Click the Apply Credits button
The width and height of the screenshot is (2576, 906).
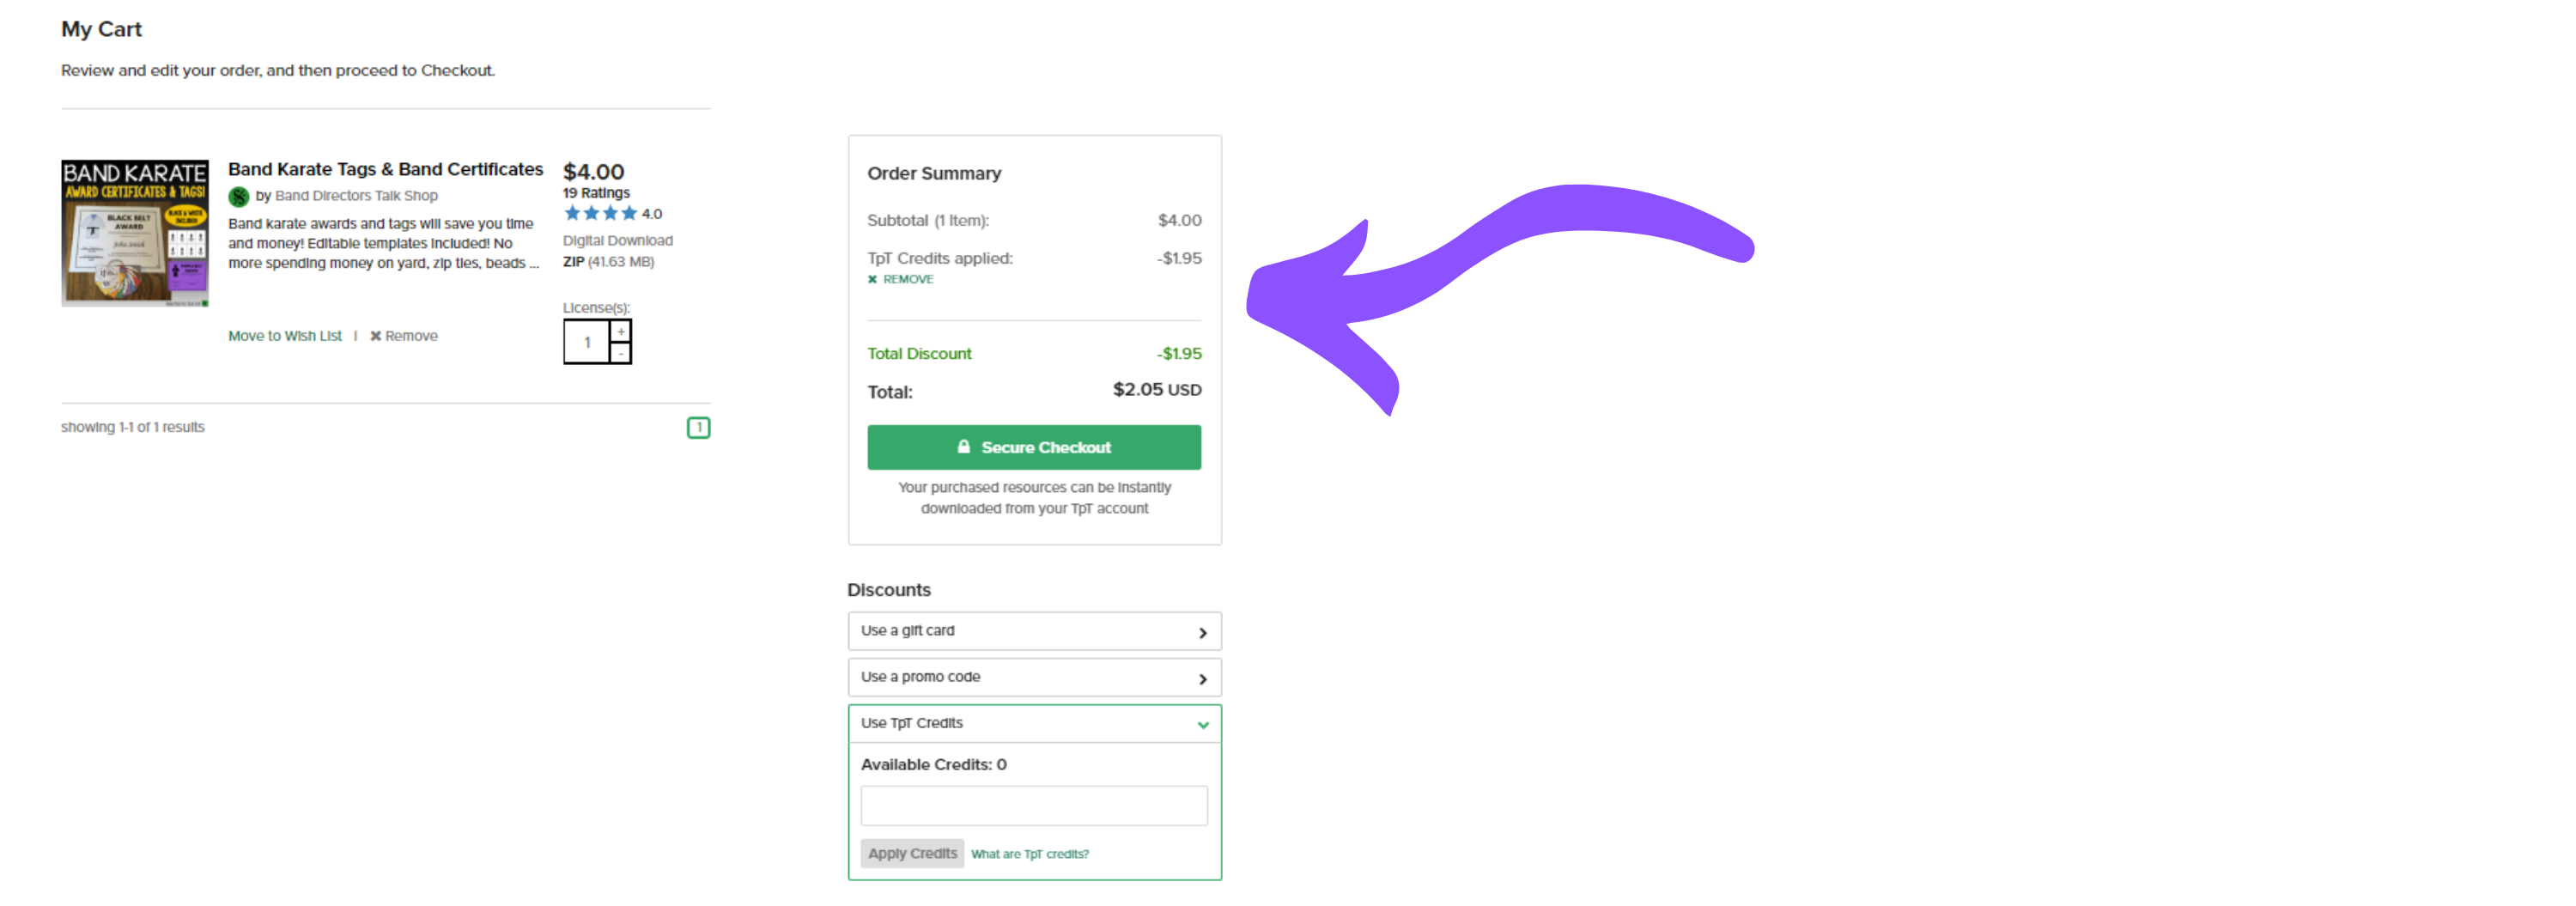pos(912,853)
